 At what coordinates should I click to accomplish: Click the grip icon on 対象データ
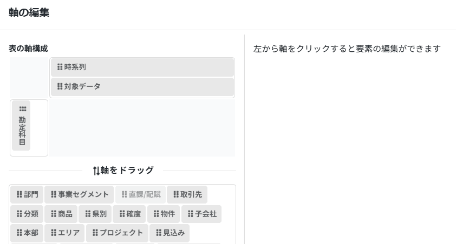point(60,86)
